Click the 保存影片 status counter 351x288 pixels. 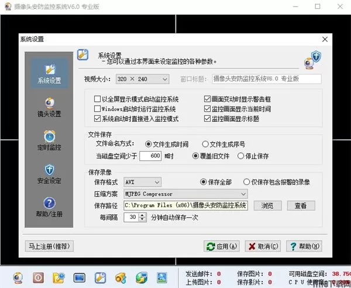pos(254,282)
